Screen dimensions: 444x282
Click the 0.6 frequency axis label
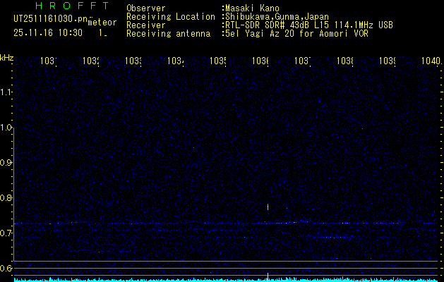(6, 269)
